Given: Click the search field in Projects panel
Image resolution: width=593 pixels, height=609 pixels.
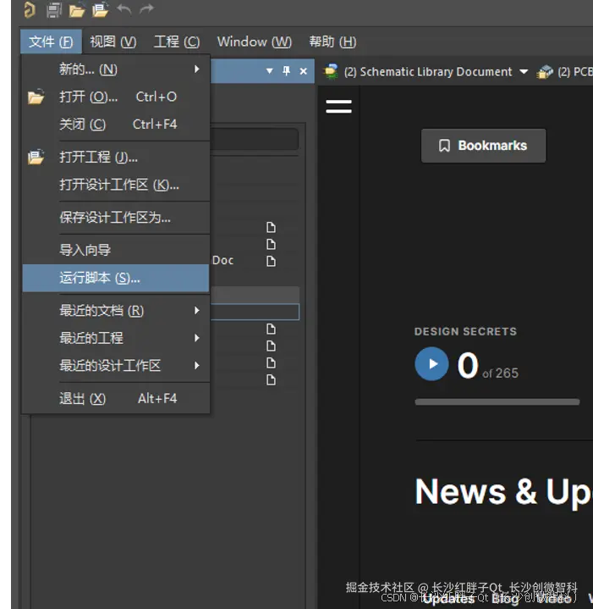Looking at the screenshot, I should pos(255,139).
